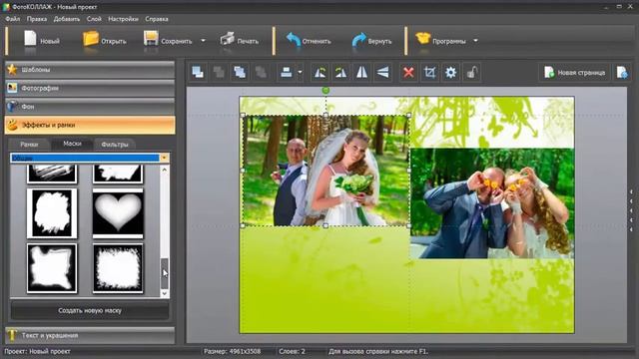Image resolution: width=639 pixels, height=359 pixels.
Task: Click the blue two-squares layer order icon
Action: (x=198, y=73)
